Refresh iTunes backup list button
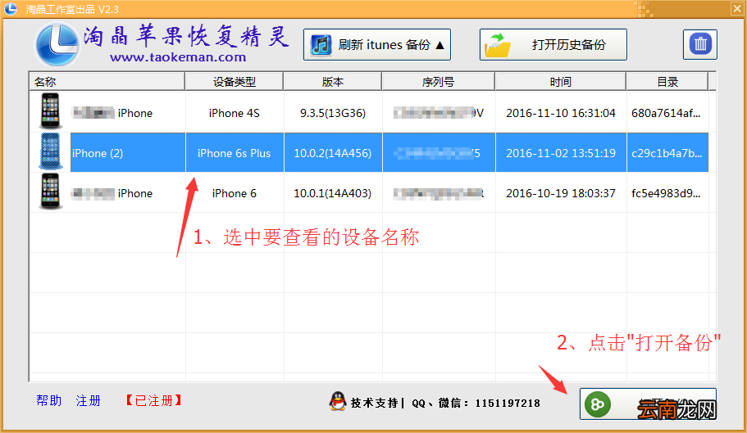747x433 pixels. [377, 45]
